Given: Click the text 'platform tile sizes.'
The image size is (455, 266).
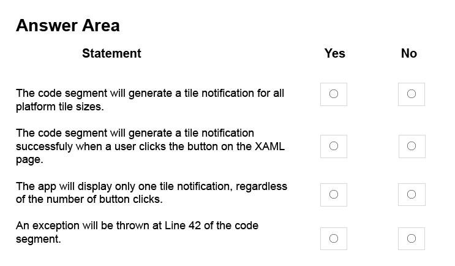Looking at the screenshot, I should [60, 107].
